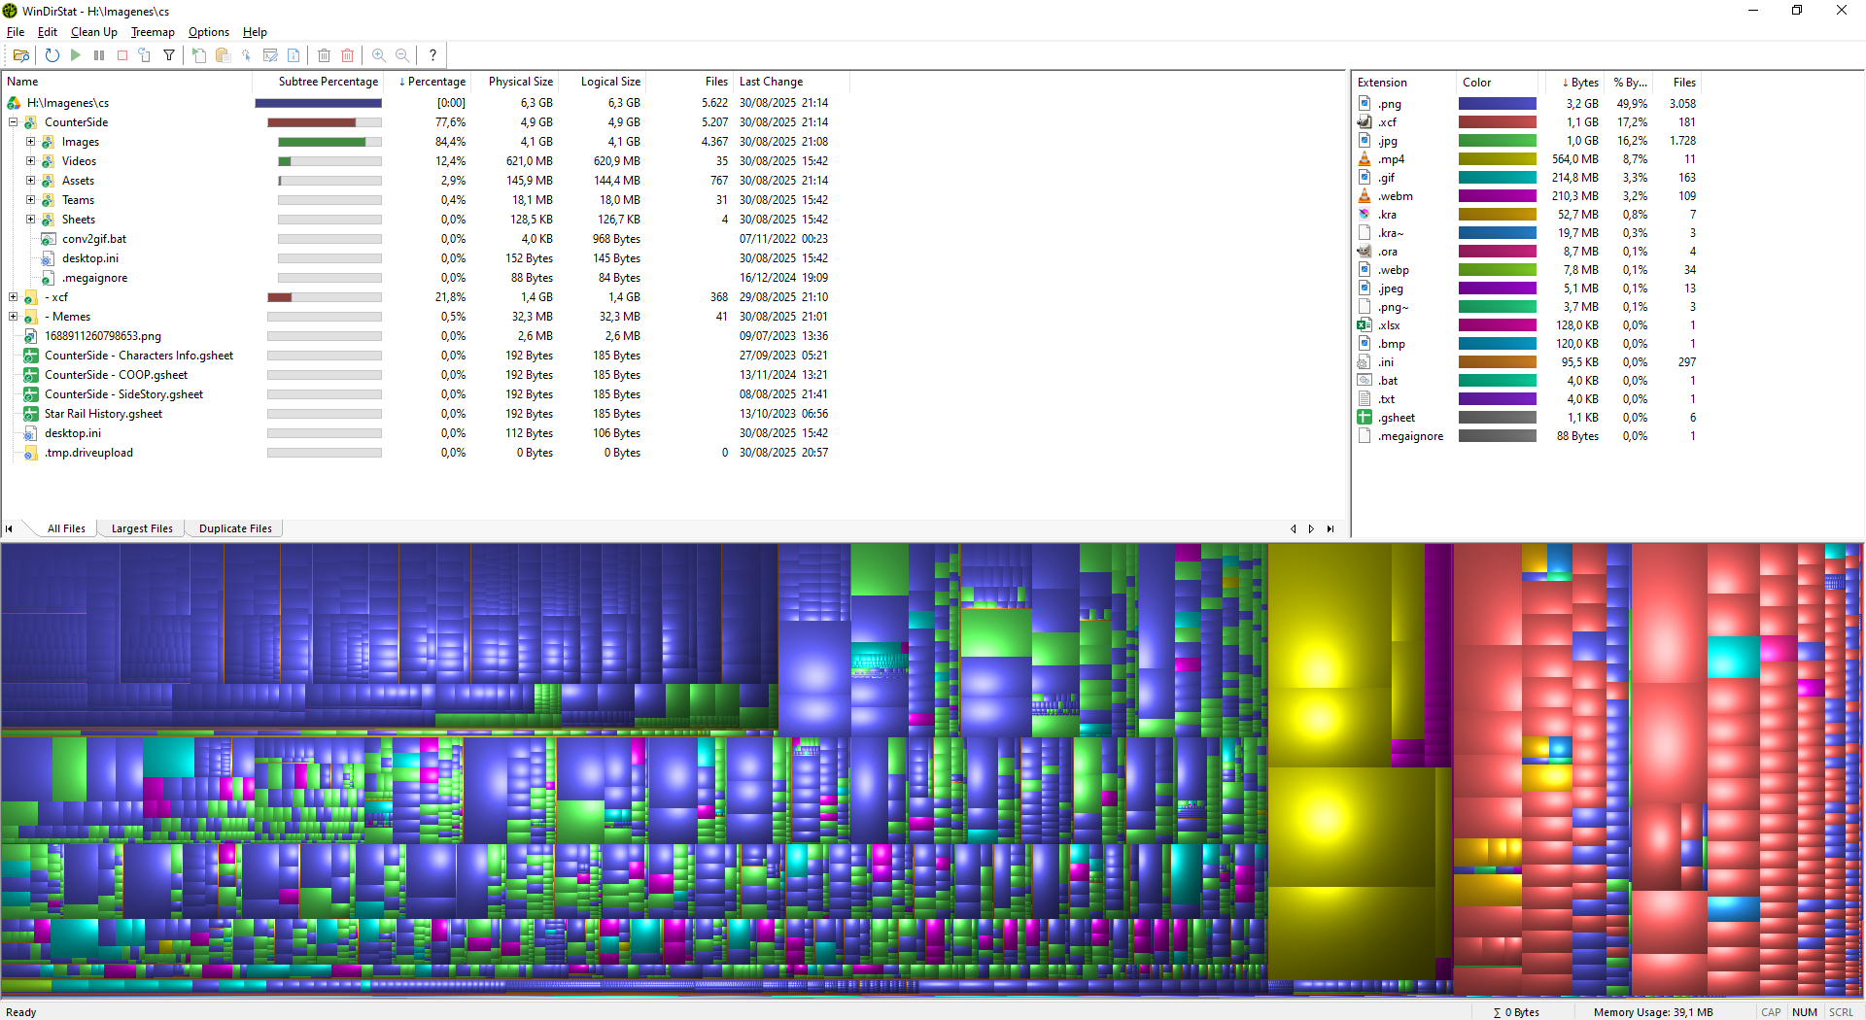The height and width of the screenshot is (1020, 1866).
Task: Switch to the Largest Files tab
Action: 142,528
